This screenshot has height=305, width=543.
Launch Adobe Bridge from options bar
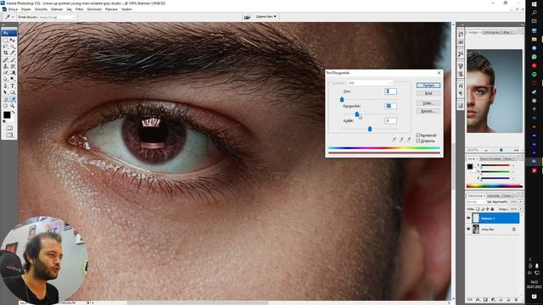(247, 17)
